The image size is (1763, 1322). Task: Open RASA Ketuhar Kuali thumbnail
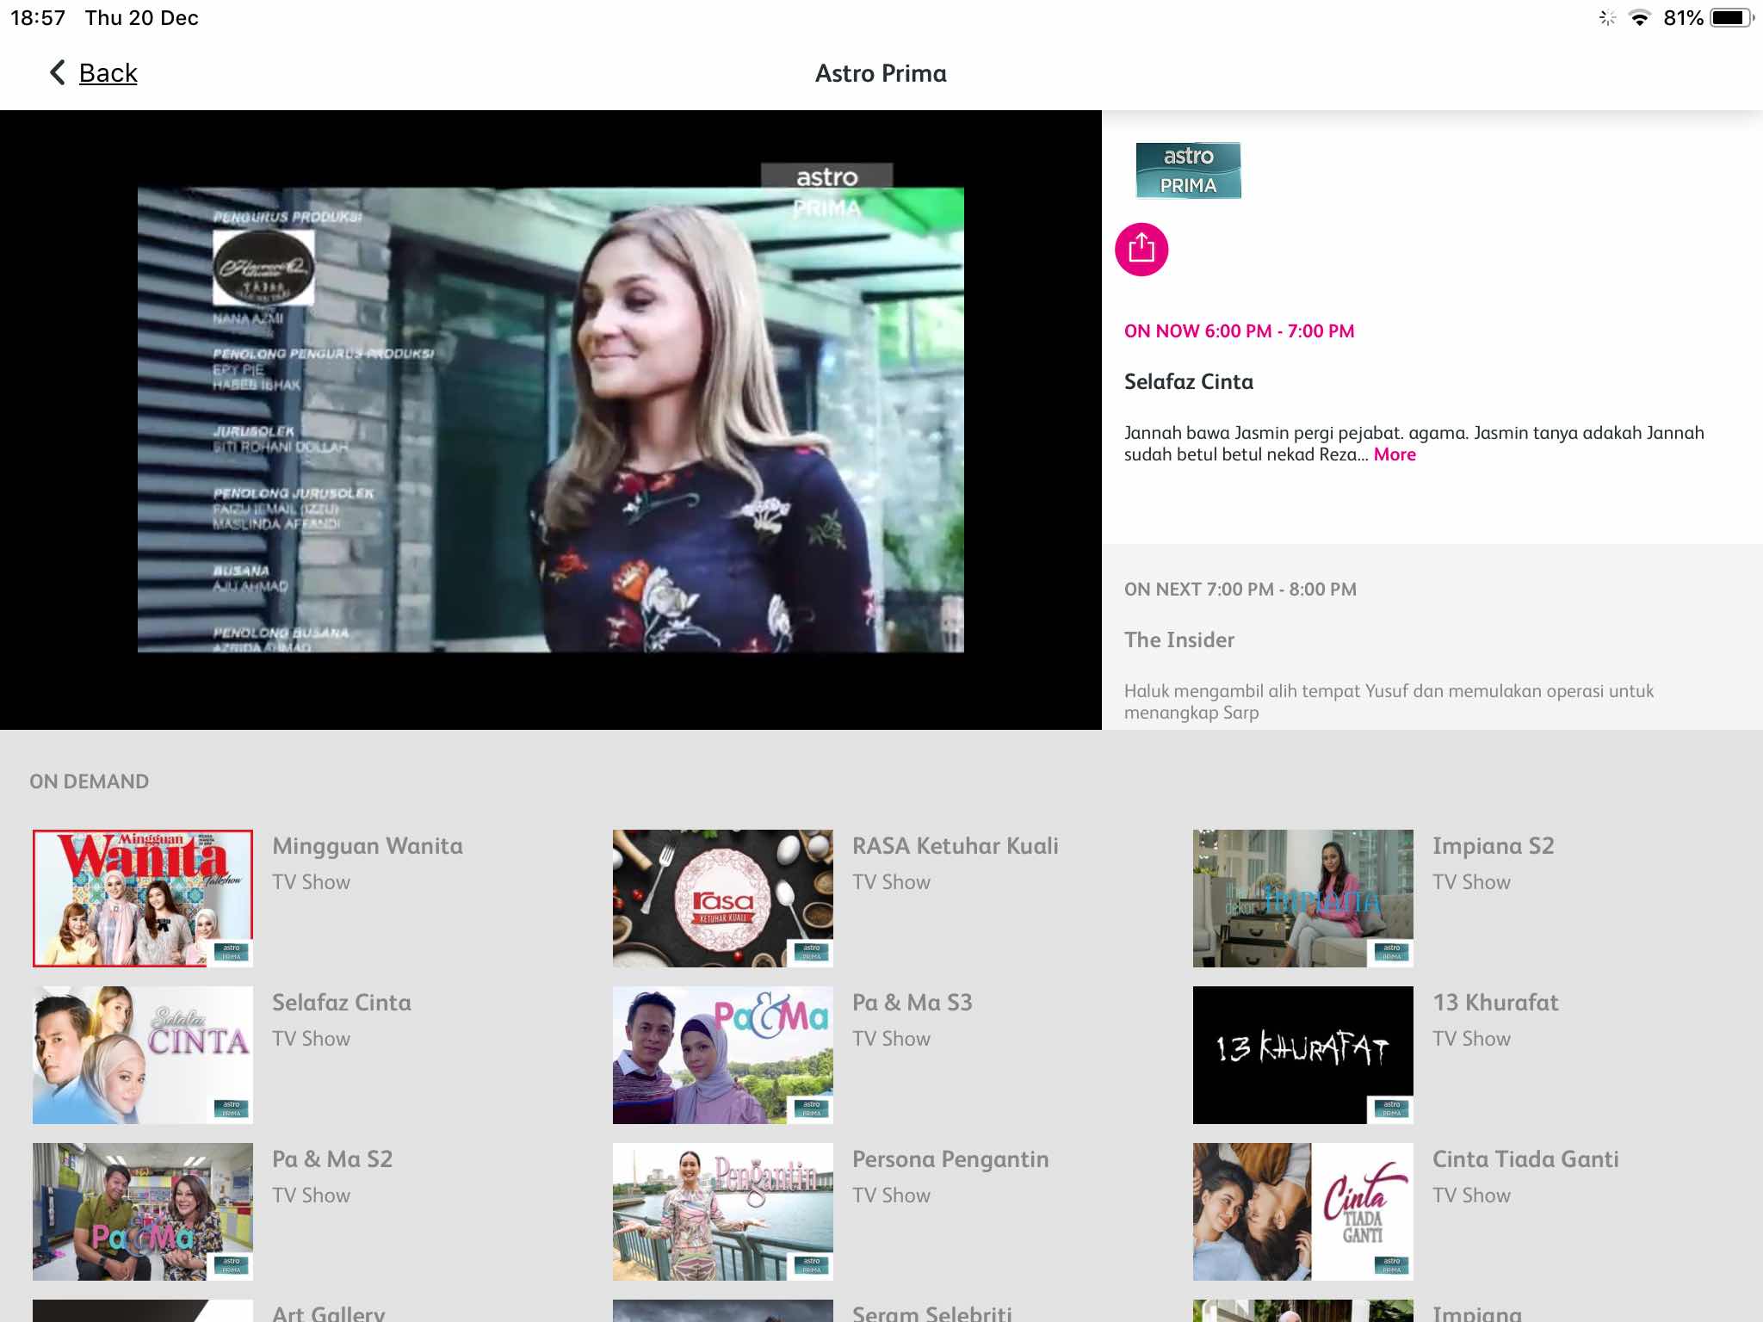pos(723,899)
